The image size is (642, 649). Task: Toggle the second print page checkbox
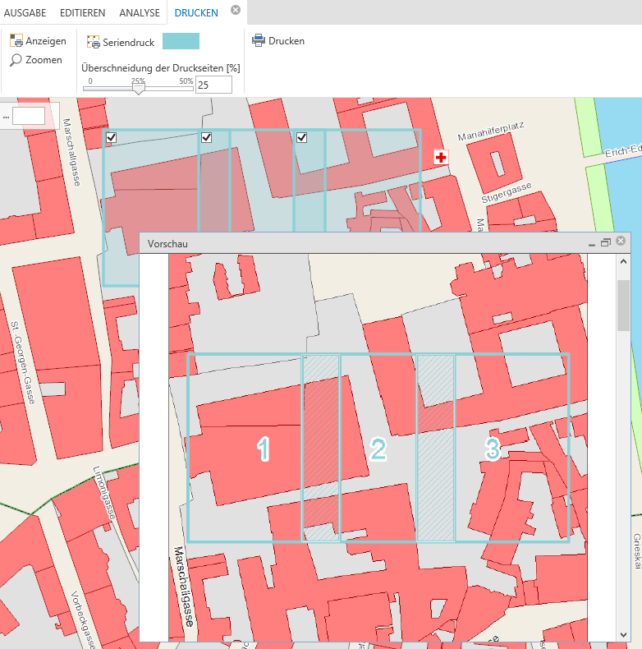pos(207,138)
